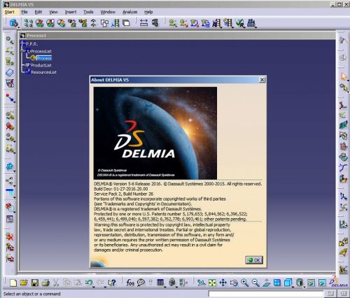The height and width of the screenshot is (298, 350).
Task: Select the ProductList tree item
Action: 41,65
